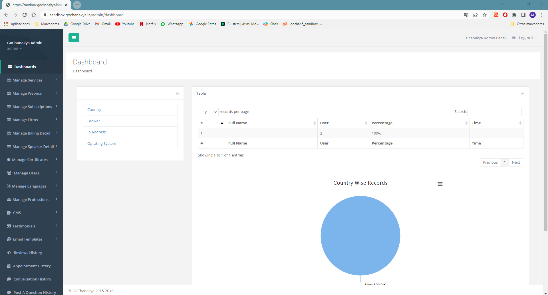The width and height of the screenshot is (548, 295).
Task: Click the Manage Users people icon
Action: tap(9, 173)
